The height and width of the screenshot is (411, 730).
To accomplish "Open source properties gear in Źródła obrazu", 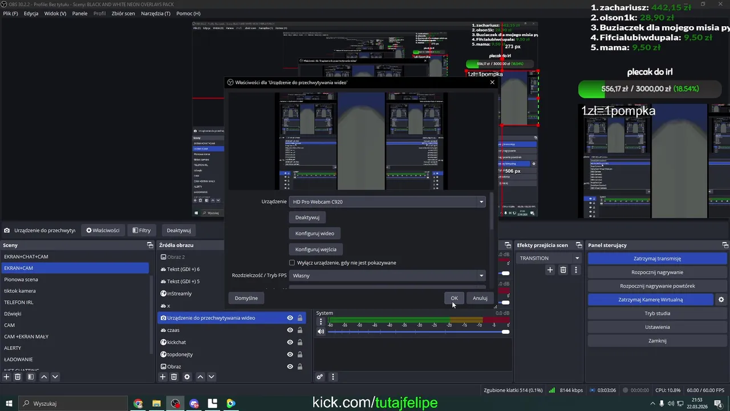I will [x=187, y=377].
